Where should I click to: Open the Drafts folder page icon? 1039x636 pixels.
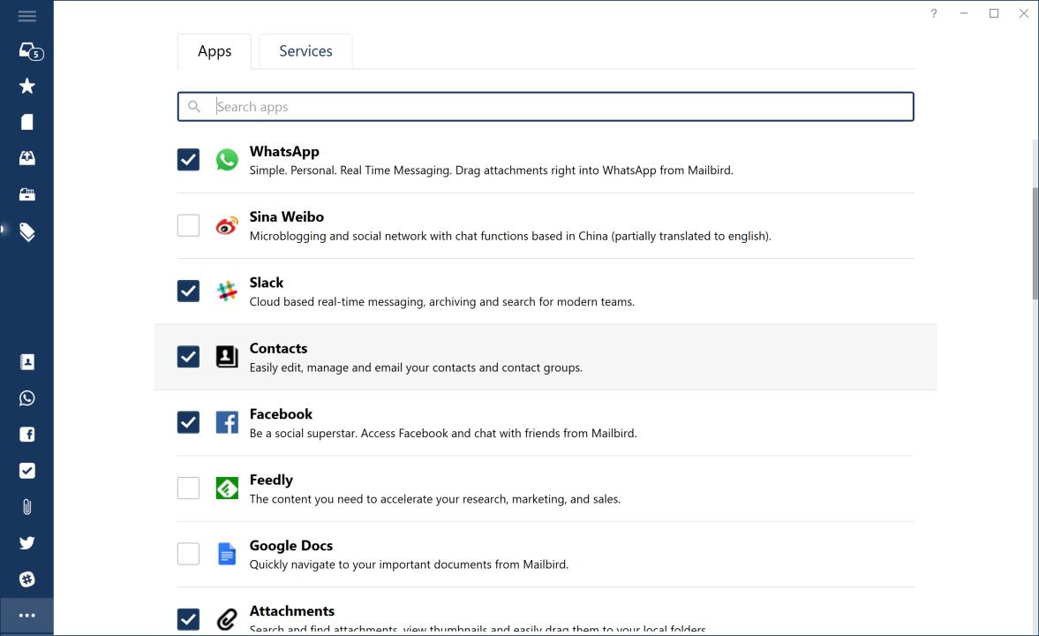(x=27, y=122)
